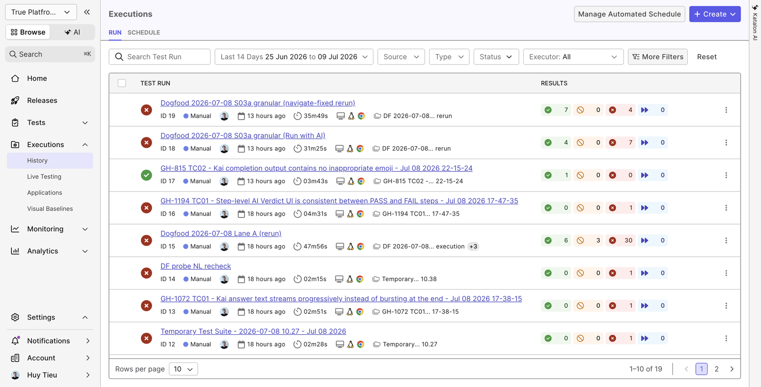Viewport: 761px width, 387px height.
Task: Open Dogfood S03a granular navigate-fixed rerun link
Action: 258,103
